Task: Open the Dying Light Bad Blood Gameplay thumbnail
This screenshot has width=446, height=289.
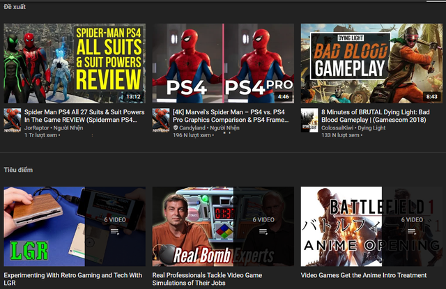Action: (x=371, y=63)
